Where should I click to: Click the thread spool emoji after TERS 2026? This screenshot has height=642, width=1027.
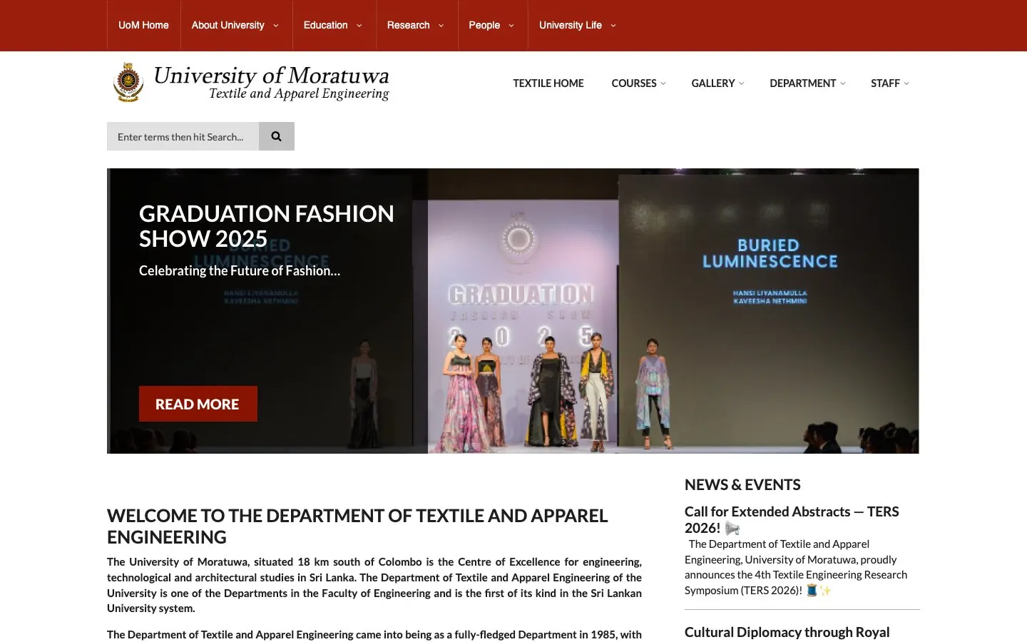pos(812,590)
